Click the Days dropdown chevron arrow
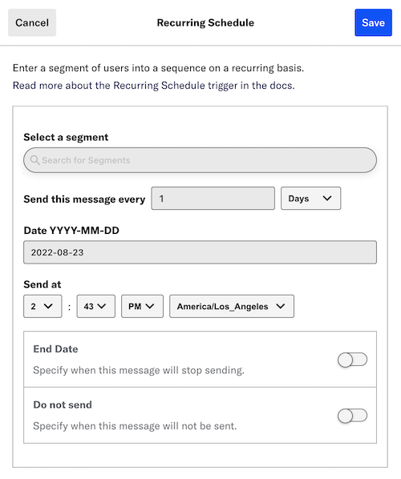The width and height of the screenshot is (401, 479). pos(327,199)
